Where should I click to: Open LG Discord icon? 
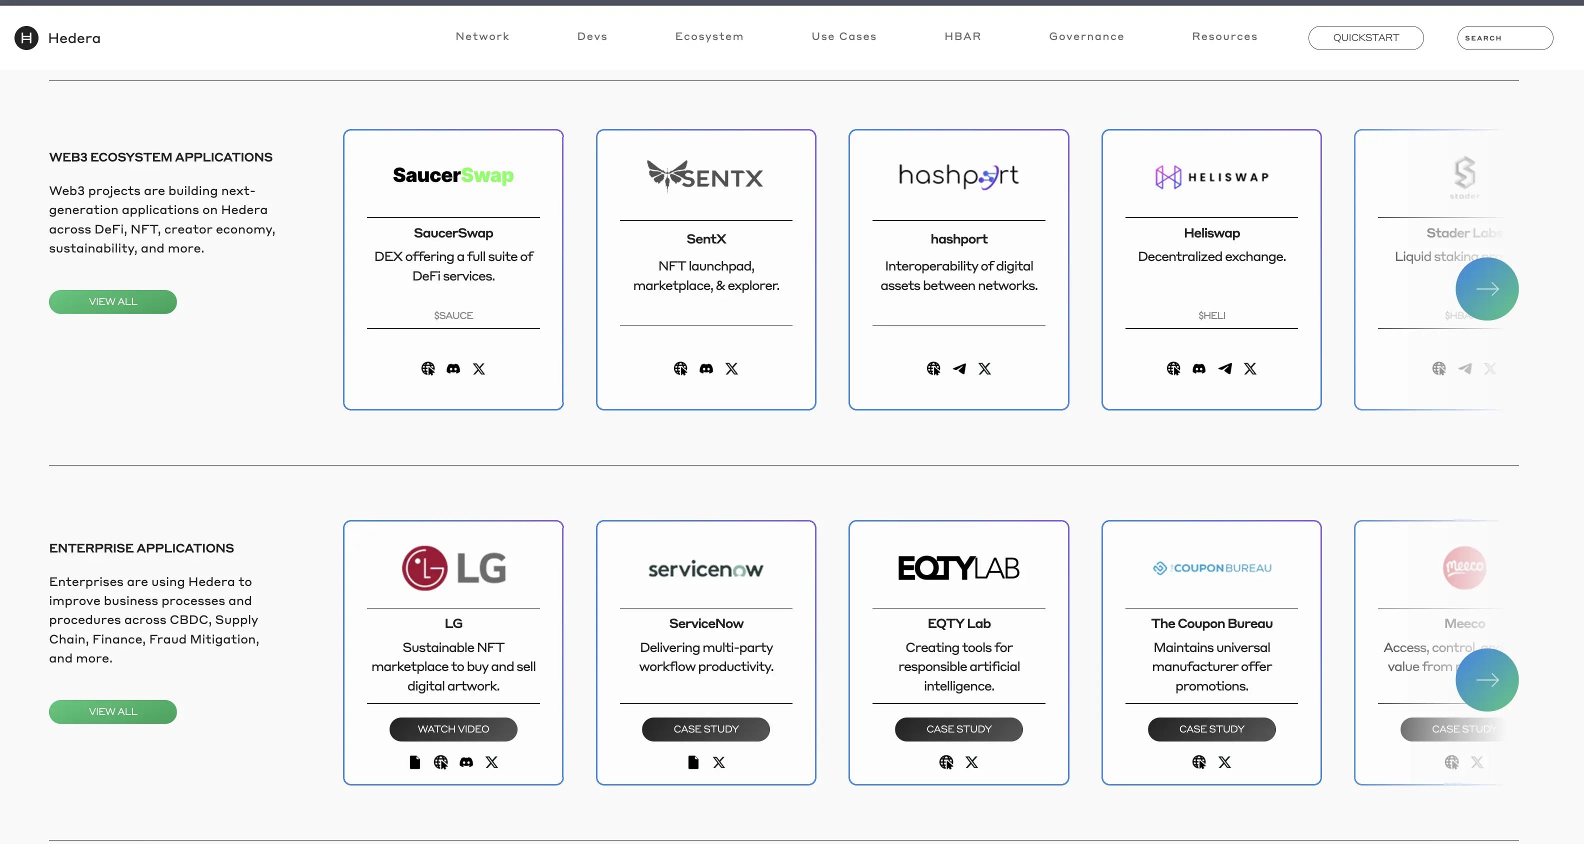tap(466, 762)
